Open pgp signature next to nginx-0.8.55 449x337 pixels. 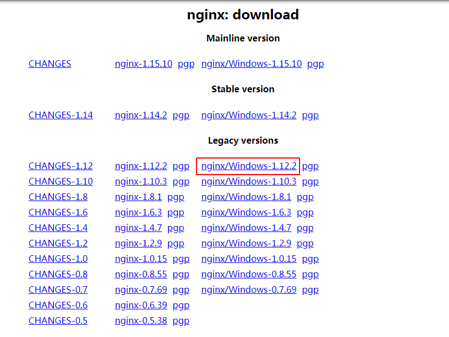click(x=181, y=275)
